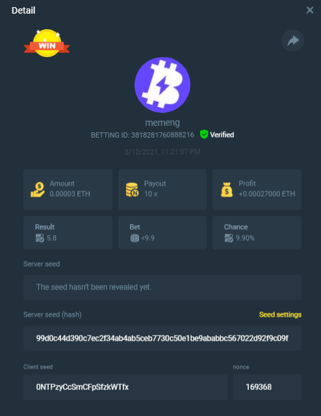Viewport: 321px width, 416px height.
Task: Click the share arrow icon
Action: pos(292,40)
